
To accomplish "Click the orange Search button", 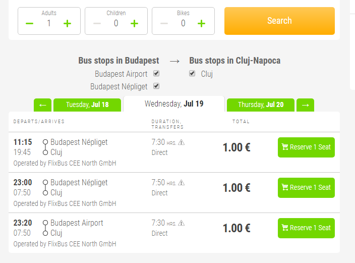I will [279, 21].
